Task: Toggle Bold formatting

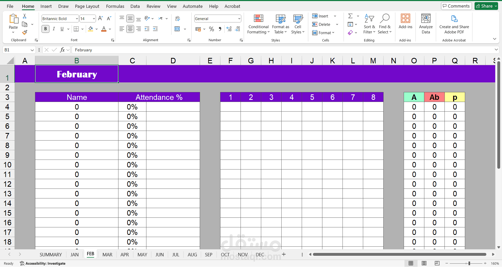Action: pos(45,29)
